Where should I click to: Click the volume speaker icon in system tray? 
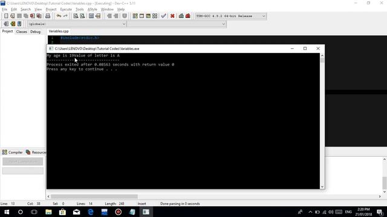click(x=331, y=212)
